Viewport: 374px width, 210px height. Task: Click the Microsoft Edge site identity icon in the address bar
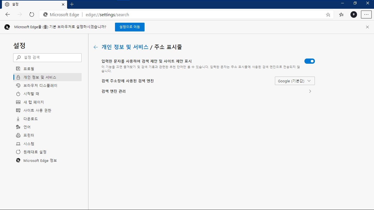coord(45,15)
